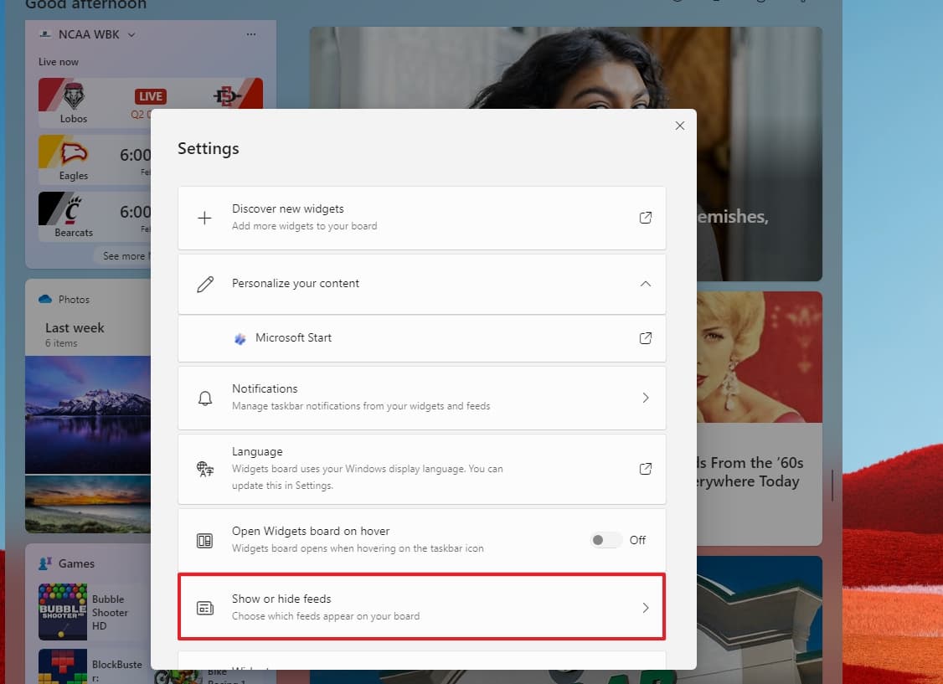
Task: Click the plus icon for Discover new widgets
Action: 204,218
